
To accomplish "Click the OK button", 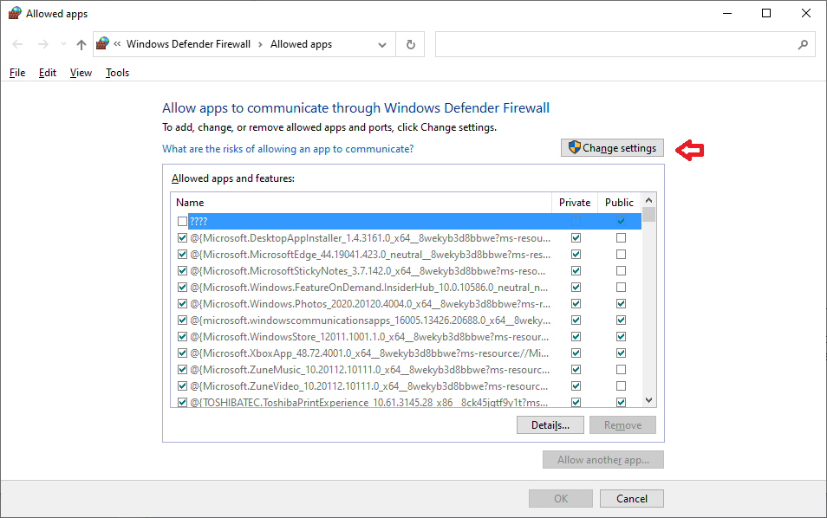I will tap(561, 499).
